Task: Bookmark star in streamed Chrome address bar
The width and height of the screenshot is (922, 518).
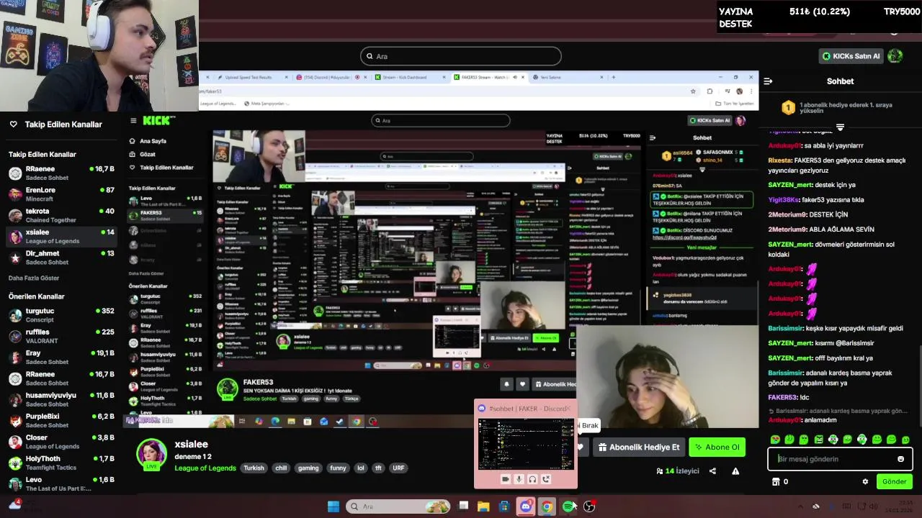Action: (693, 91)
